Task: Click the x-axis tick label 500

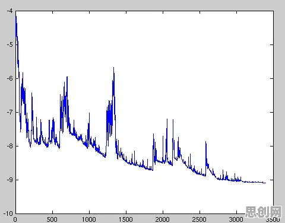Action: pos(52,219)
